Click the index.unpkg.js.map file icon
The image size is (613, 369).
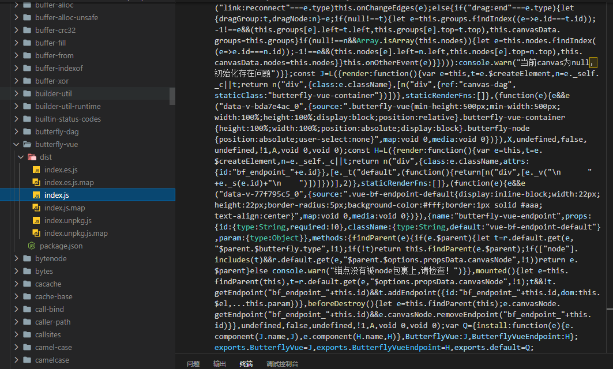36,234
